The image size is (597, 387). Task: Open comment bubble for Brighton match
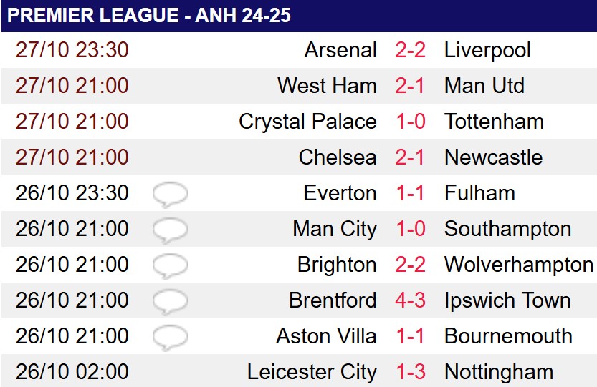pos(170,266)
